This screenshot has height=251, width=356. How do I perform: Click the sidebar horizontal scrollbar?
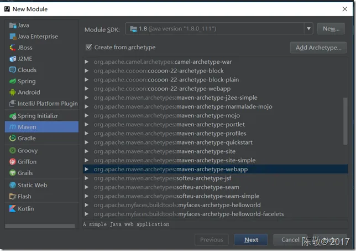pos(40,226)
